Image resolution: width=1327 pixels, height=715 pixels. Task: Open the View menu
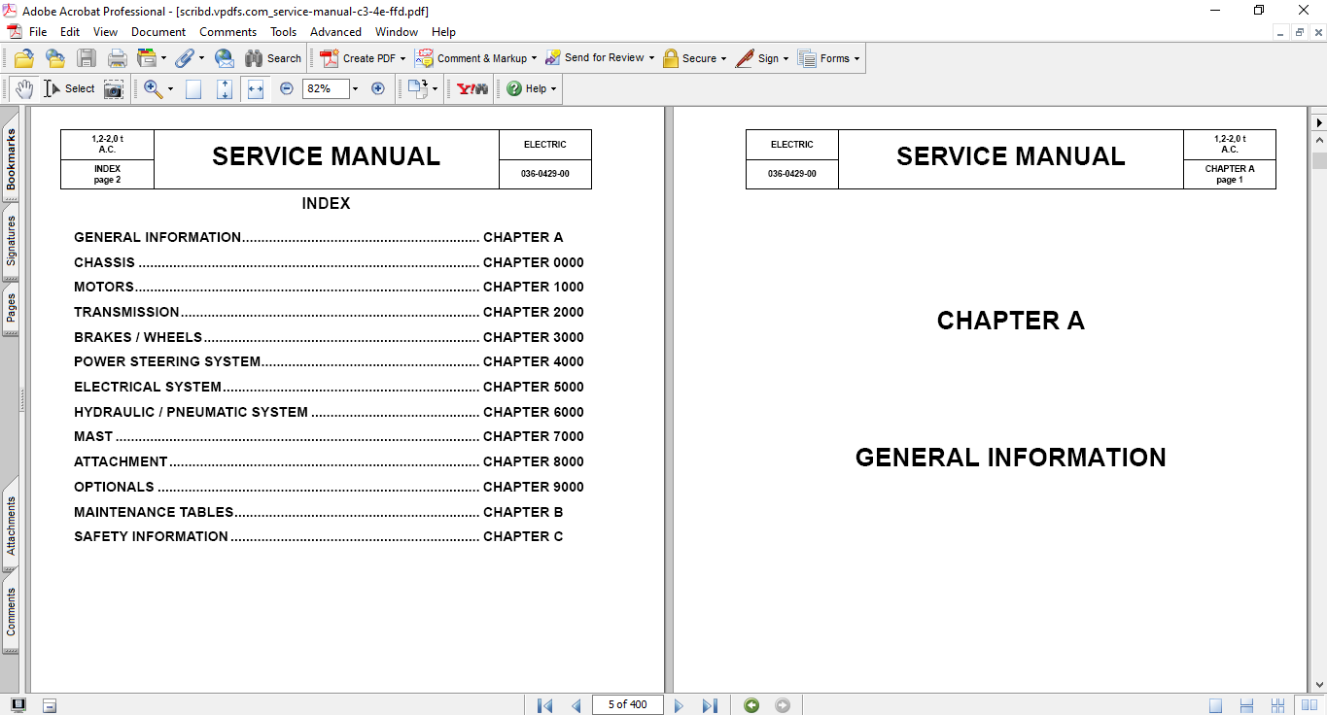pyautogui.click(x=105, y=32)
